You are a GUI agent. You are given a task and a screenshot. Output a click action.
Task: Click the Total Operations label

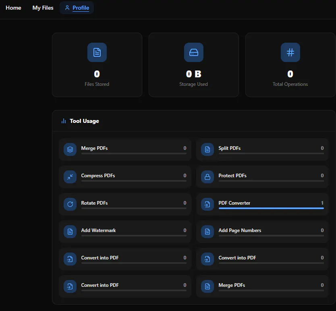tap(290, 84)
